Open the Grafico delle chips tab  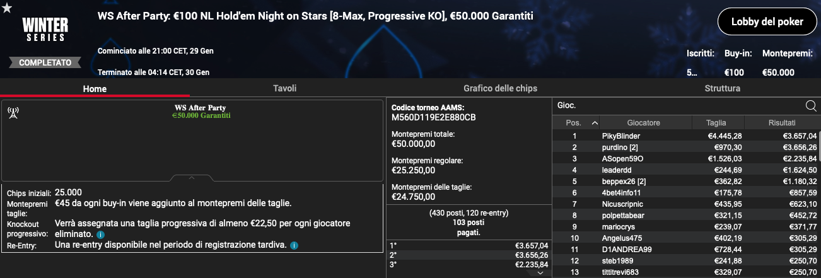500,88
